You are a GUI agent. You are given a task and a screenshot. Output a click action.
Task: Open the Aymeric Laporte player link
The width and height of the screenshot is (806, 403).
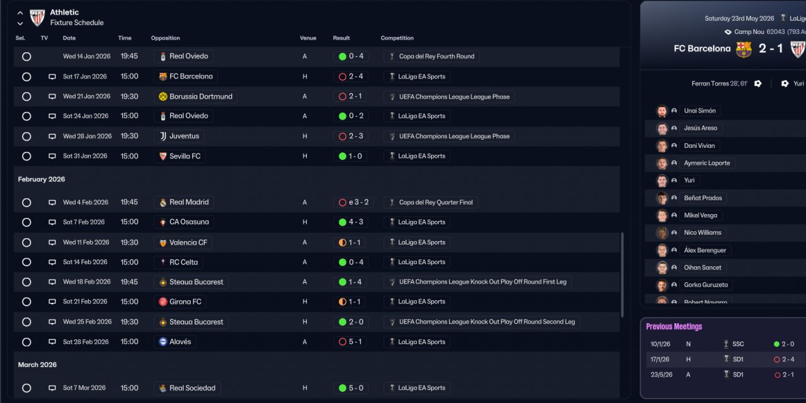pos(707,163)
